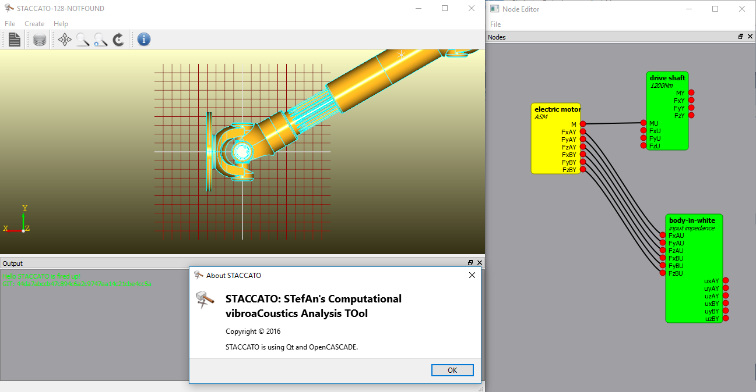Click the blue info toolbar icon

point(143,40)
